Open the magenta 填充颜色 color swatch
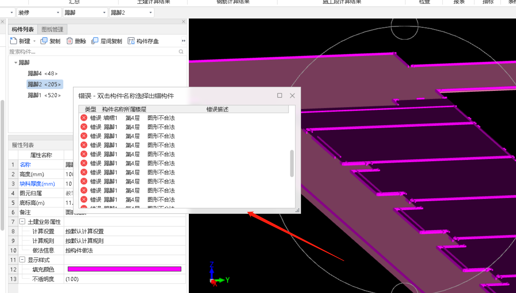516x293 pixels. click(x=124, y=269)
